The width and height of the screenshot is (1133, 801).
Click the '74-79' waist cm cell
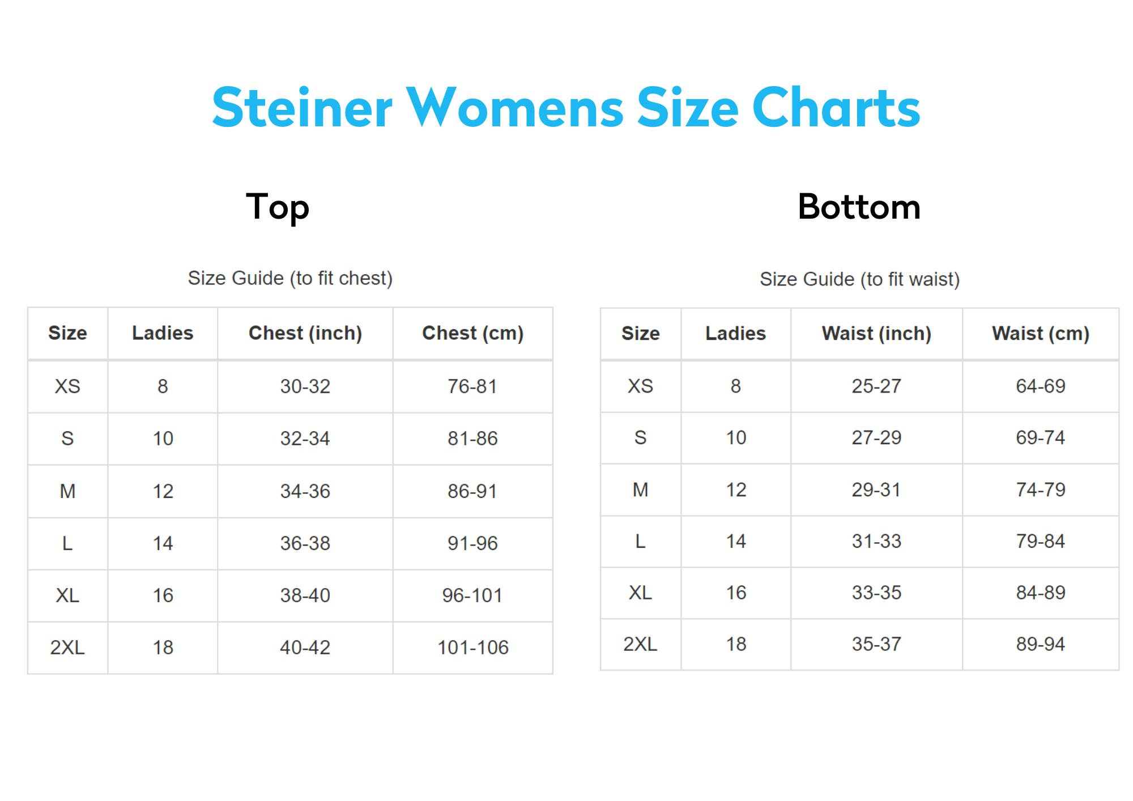[1040, 489]
